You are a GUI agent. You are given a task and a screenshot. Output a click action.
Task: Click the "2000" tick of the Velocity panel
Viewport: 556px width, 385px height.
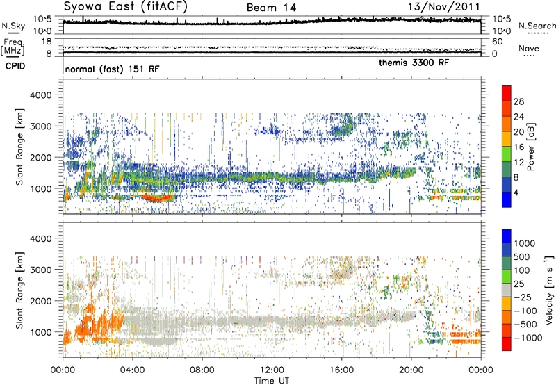tap(42, 301)
